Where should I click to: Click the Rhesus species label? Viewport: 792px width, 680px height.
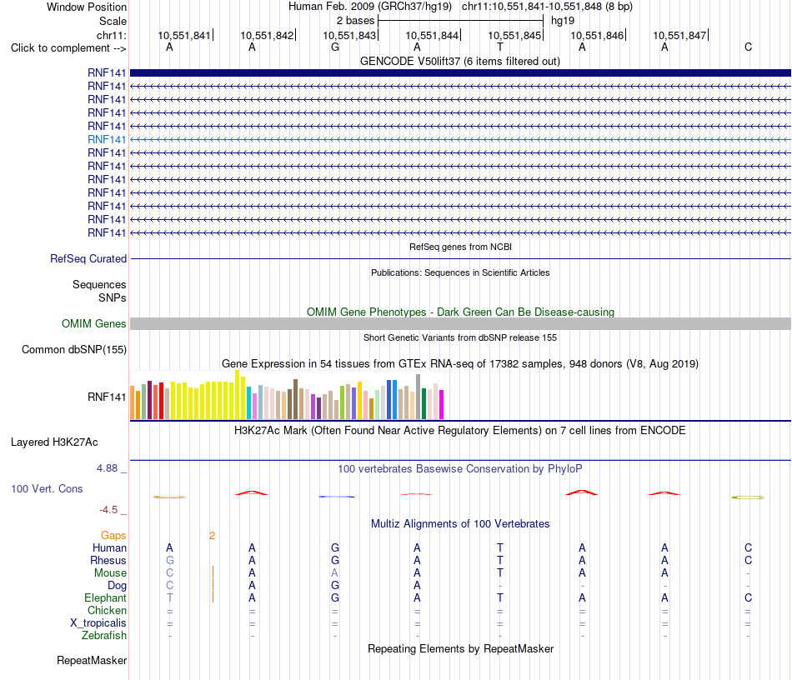pyautogui.click(x=108, y=560)
